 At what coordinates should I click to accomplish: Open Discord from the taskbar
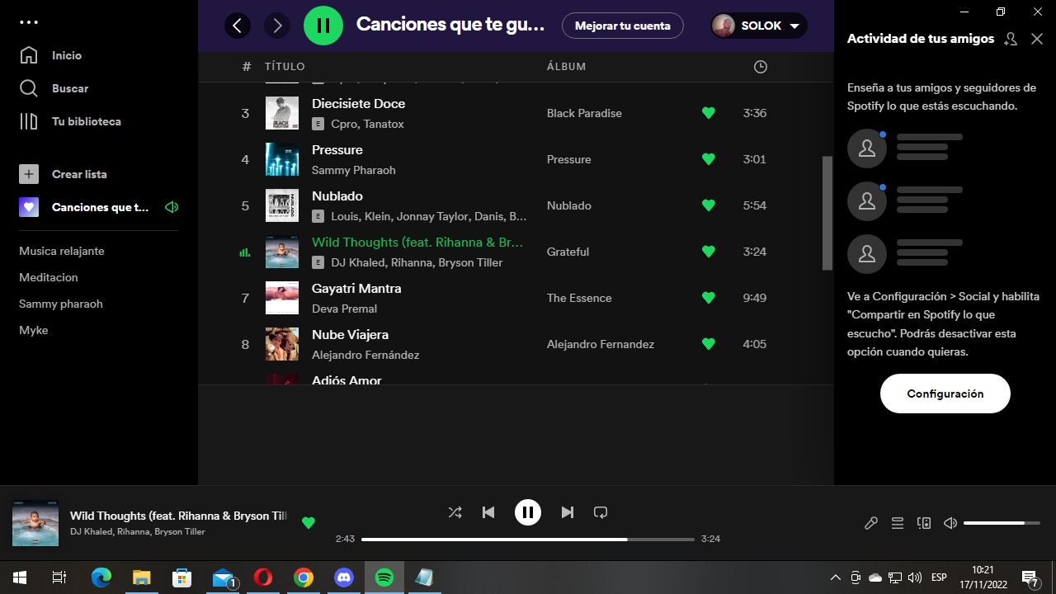pyautogui.click(x=344, y=577)
